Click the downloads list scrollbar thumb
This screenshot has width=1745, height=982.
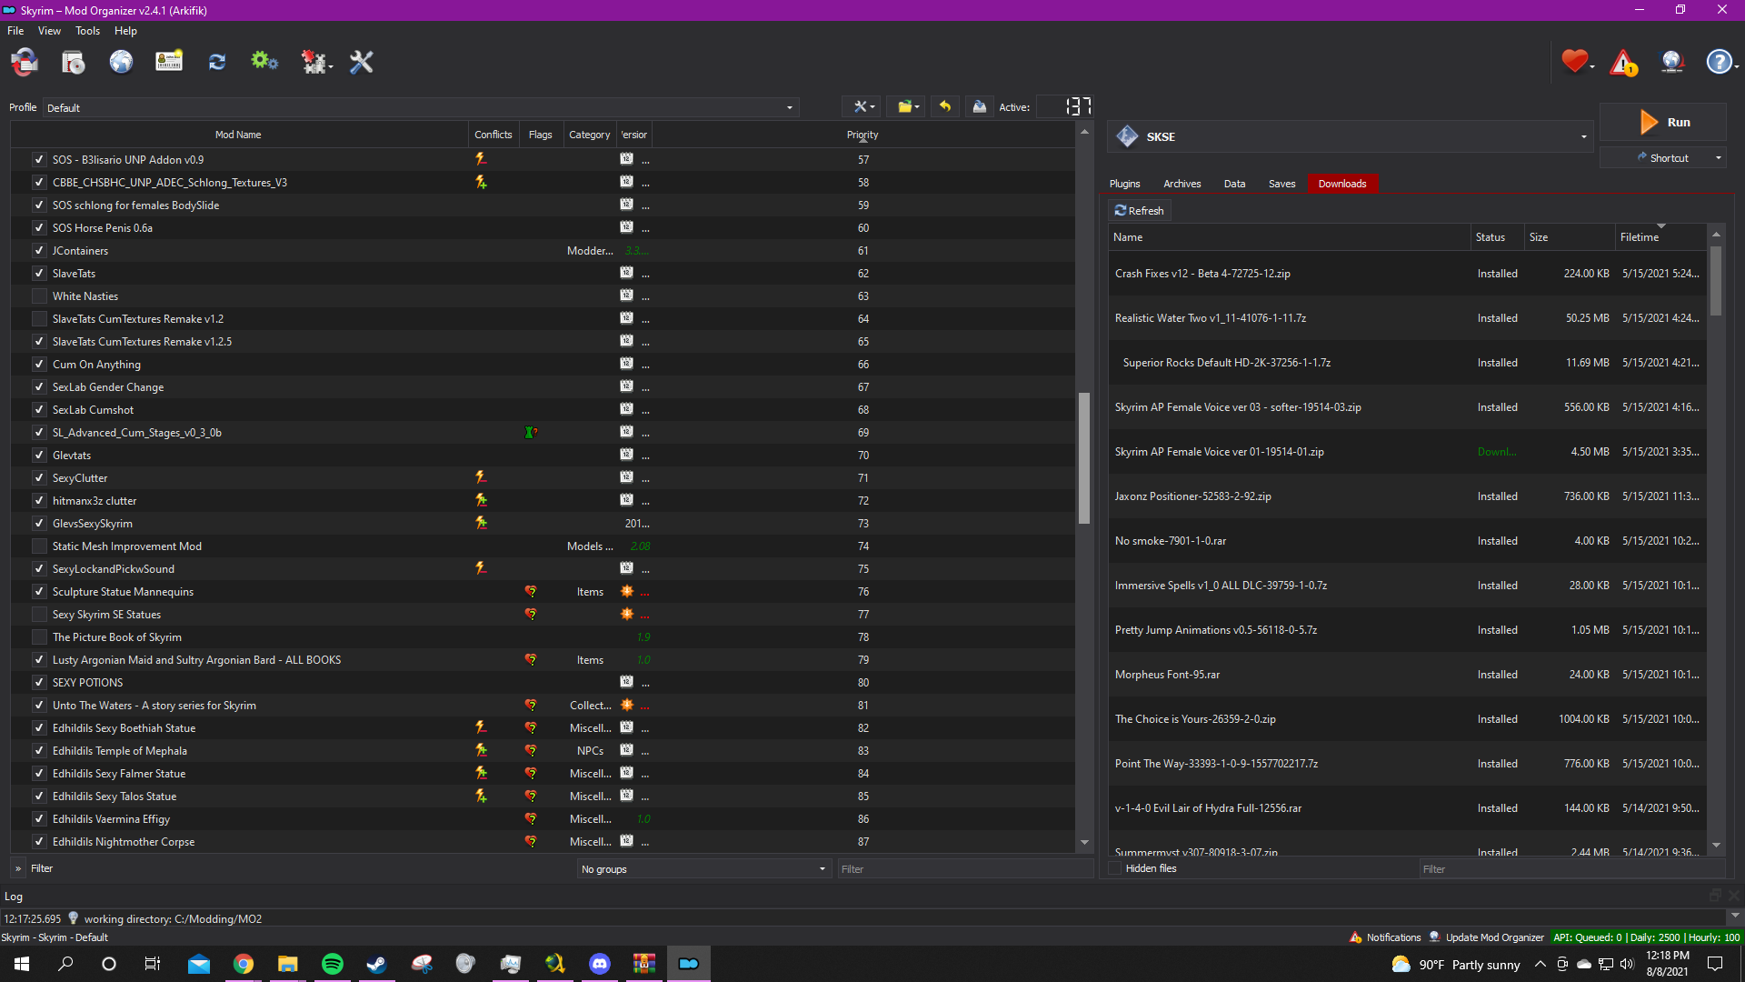tap(1716, 280)
